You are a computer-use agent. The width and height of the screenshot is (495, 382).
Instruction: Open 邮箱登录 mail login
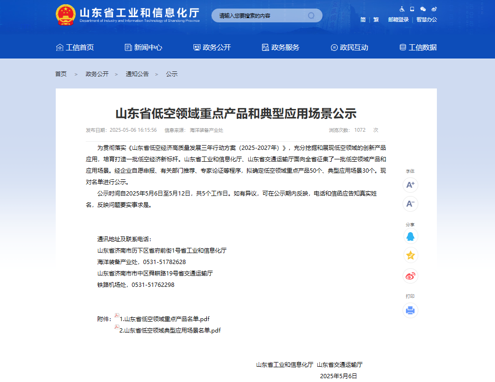[398, 20]
